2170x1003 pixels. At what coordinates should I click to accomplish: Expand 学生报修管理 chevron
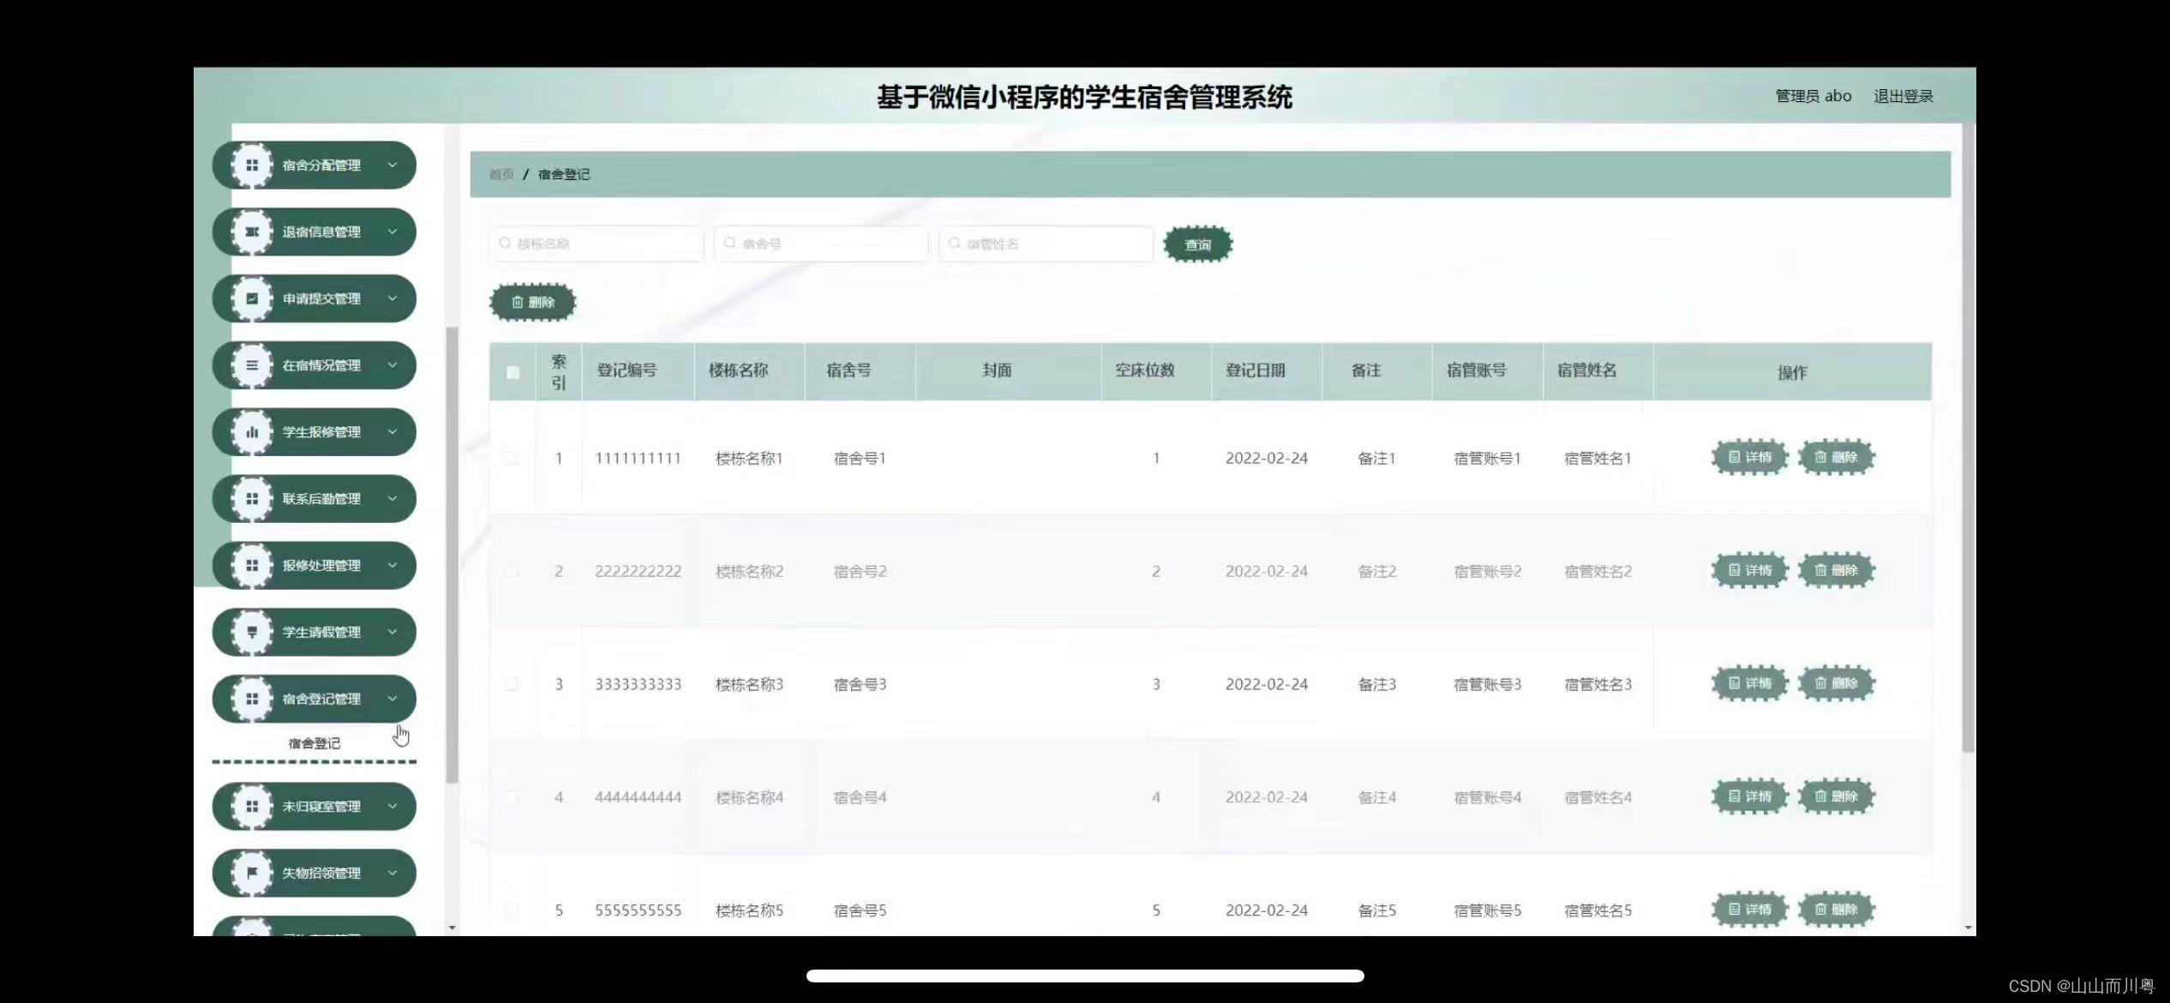(393, 432)
